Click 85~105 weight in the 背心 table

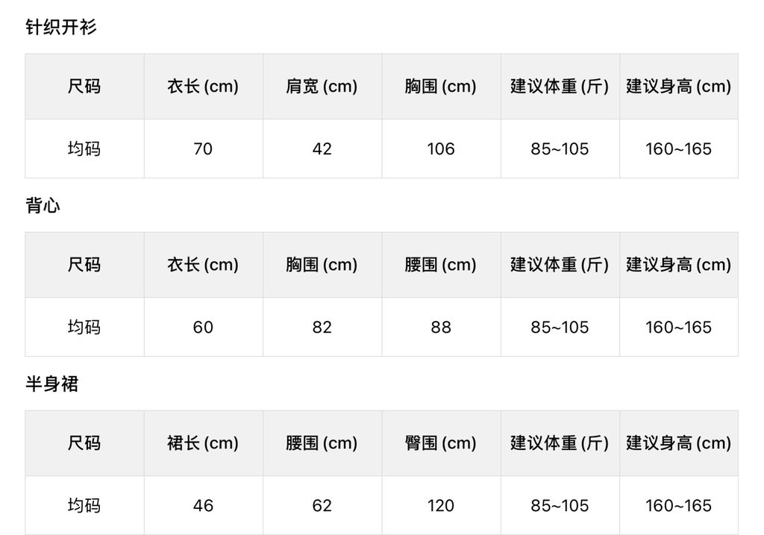click(560, 328)
